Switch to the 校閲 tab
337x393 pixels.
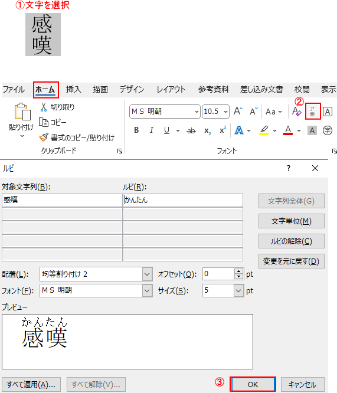coord(302,90)
